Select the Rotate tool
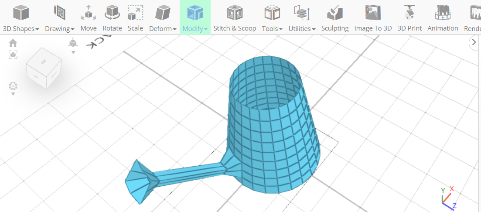The height and width of the screenshot is (212, 481). click(112, 17)
